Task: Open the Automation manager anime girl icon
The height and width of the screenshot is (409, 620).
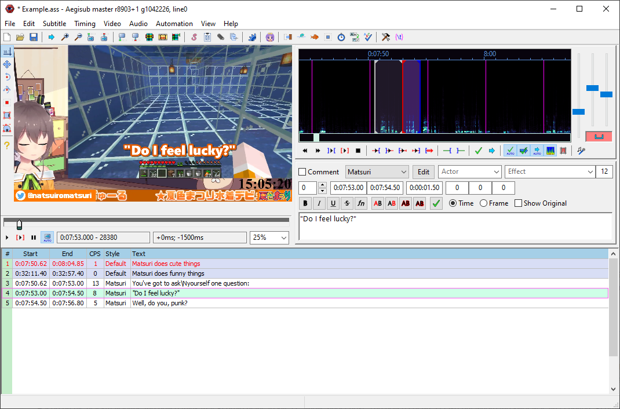Action: 270,37
